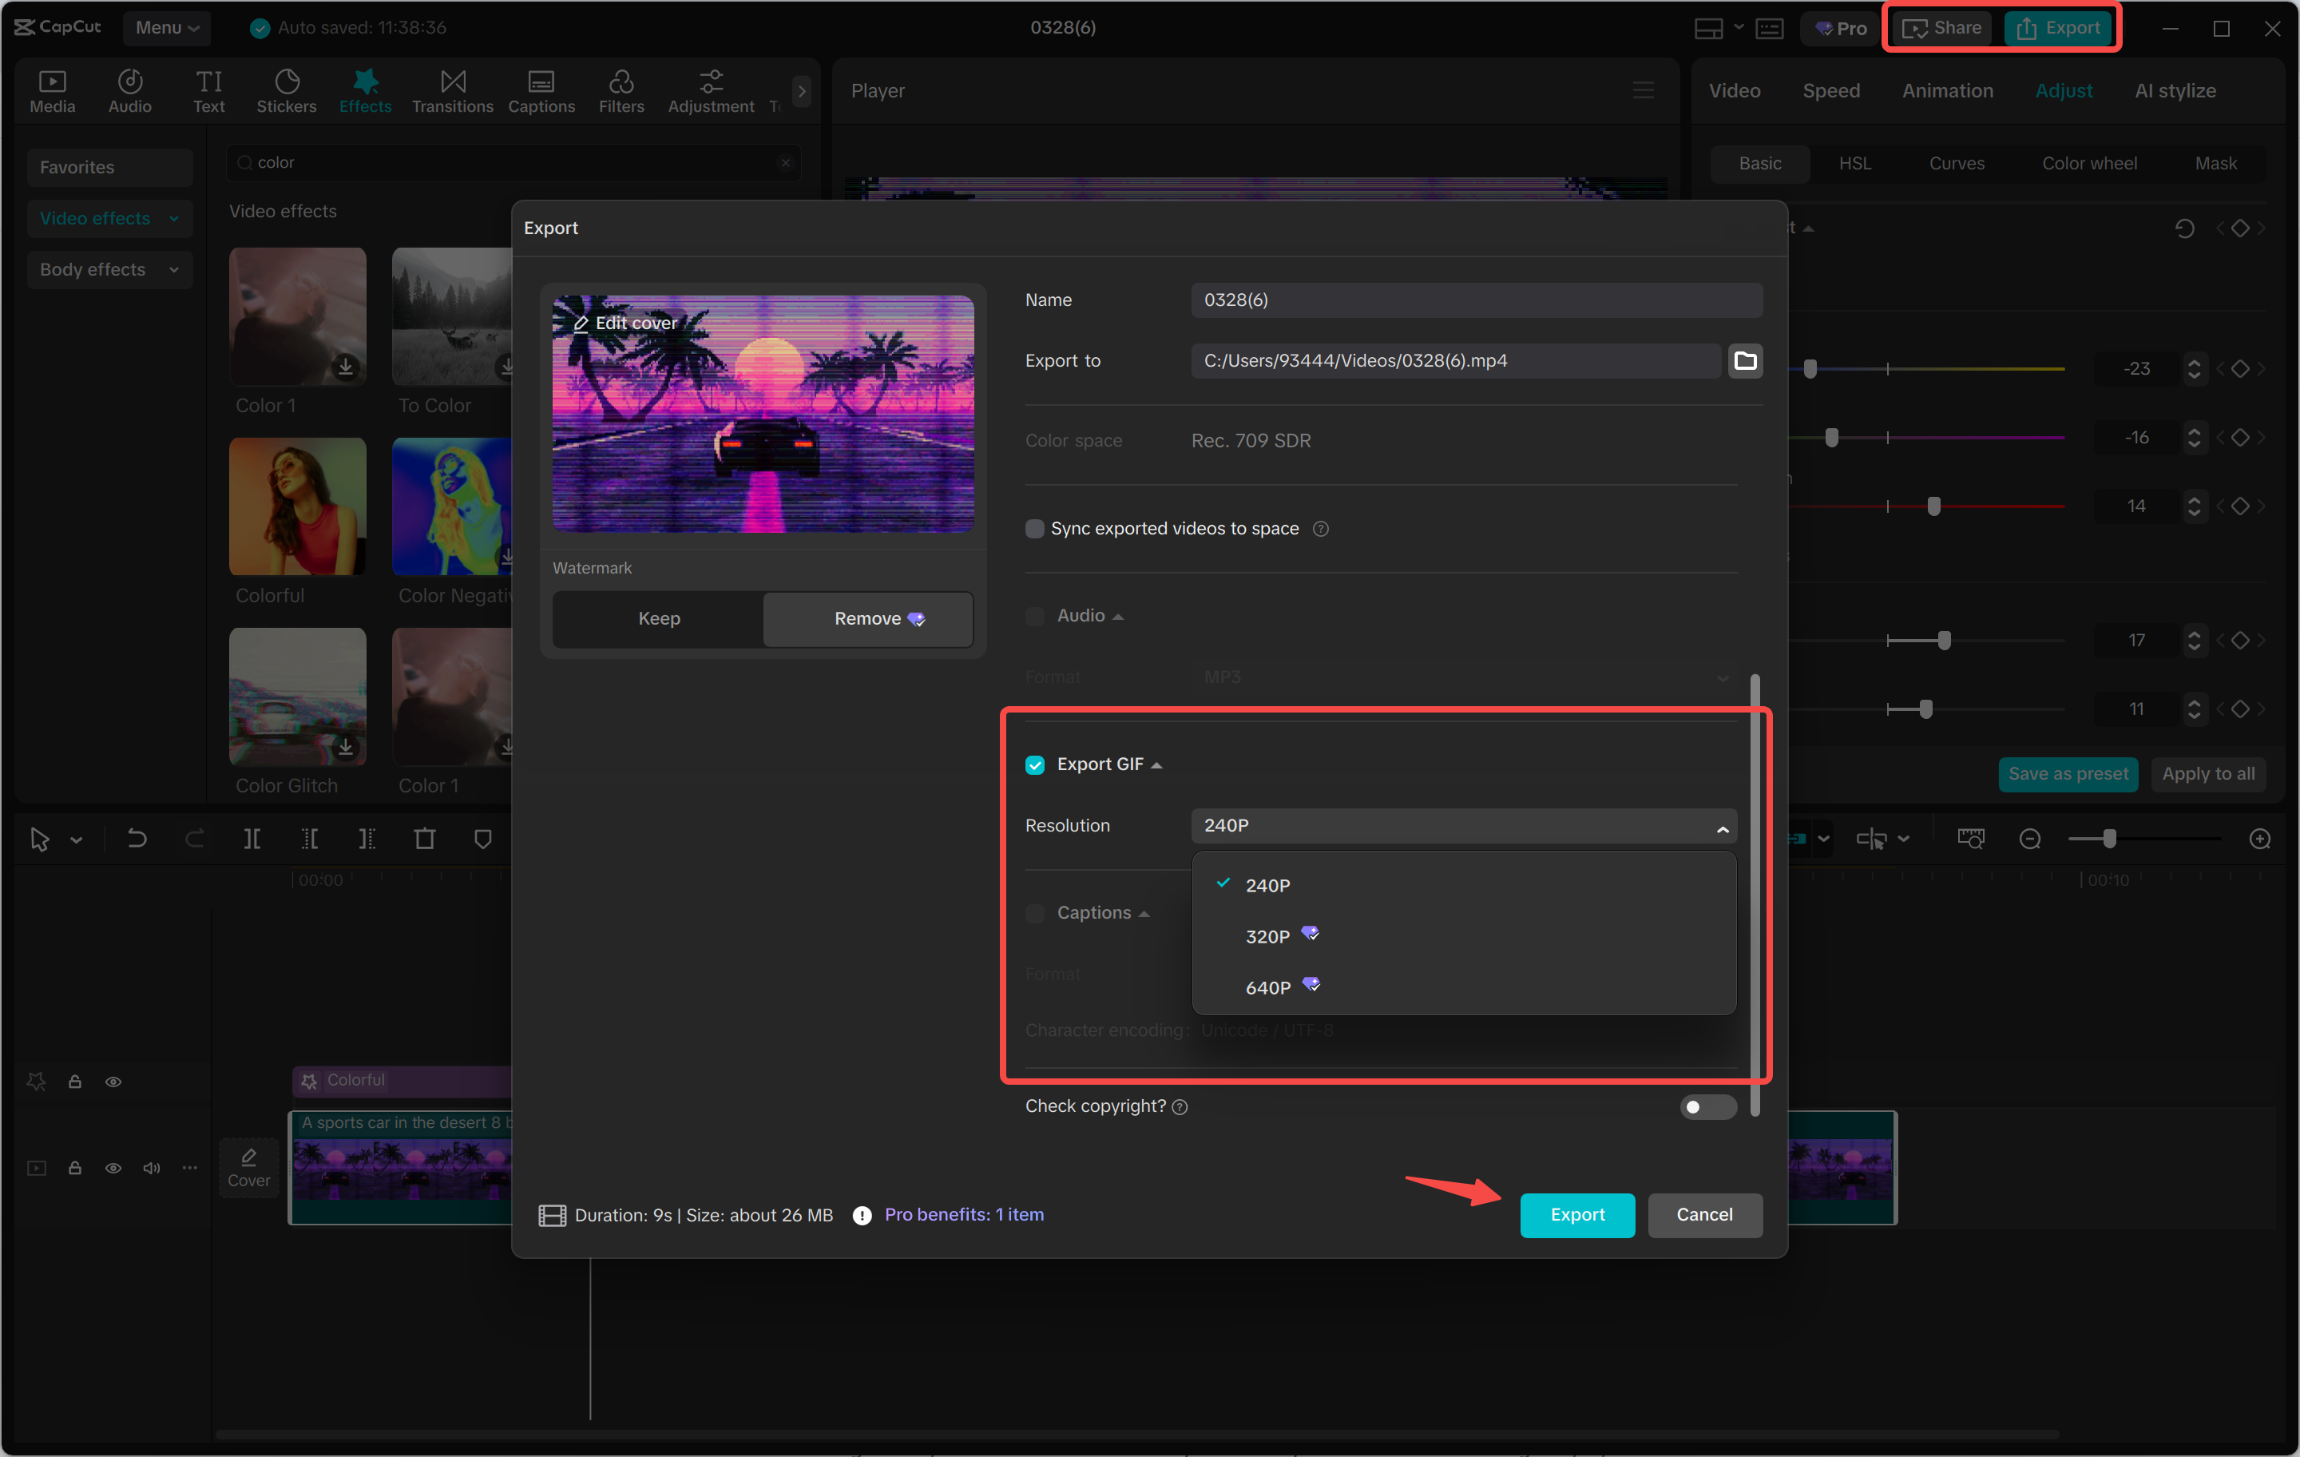The width and height of the screenshot is (2300, 1457).
Task: Click the Save as preset button
Action: (2067, 774)
